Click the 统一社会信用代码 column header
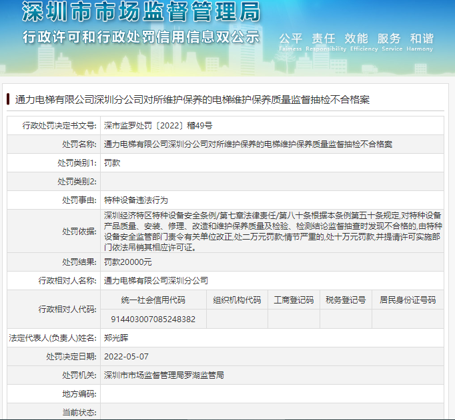Image resolution: width=455 pixels, height=420 pixels. coord(153,300)
